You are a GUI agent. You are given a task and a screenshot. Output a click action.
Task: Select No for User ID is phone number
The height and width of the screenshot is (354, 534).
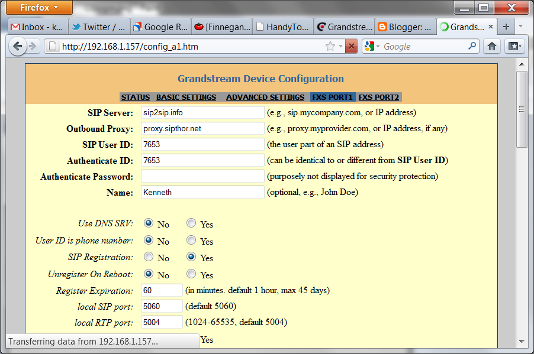click(149, 240)
